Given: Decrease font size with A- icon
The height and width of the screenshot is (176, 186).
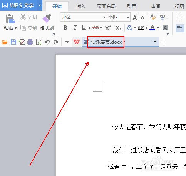Looking at the screenshot, I should click(143, 17).
